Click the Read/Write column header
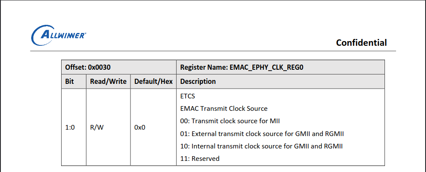The image size is (426, 172). pyautogui.click(x=108, y=82)
